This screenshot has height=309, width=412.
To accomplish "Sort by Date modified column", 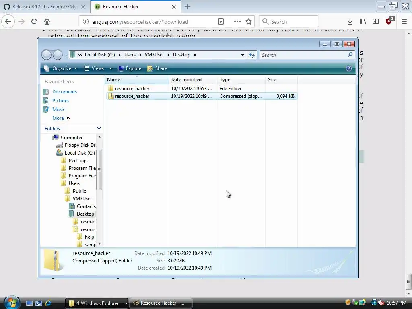I will (193, 80).
